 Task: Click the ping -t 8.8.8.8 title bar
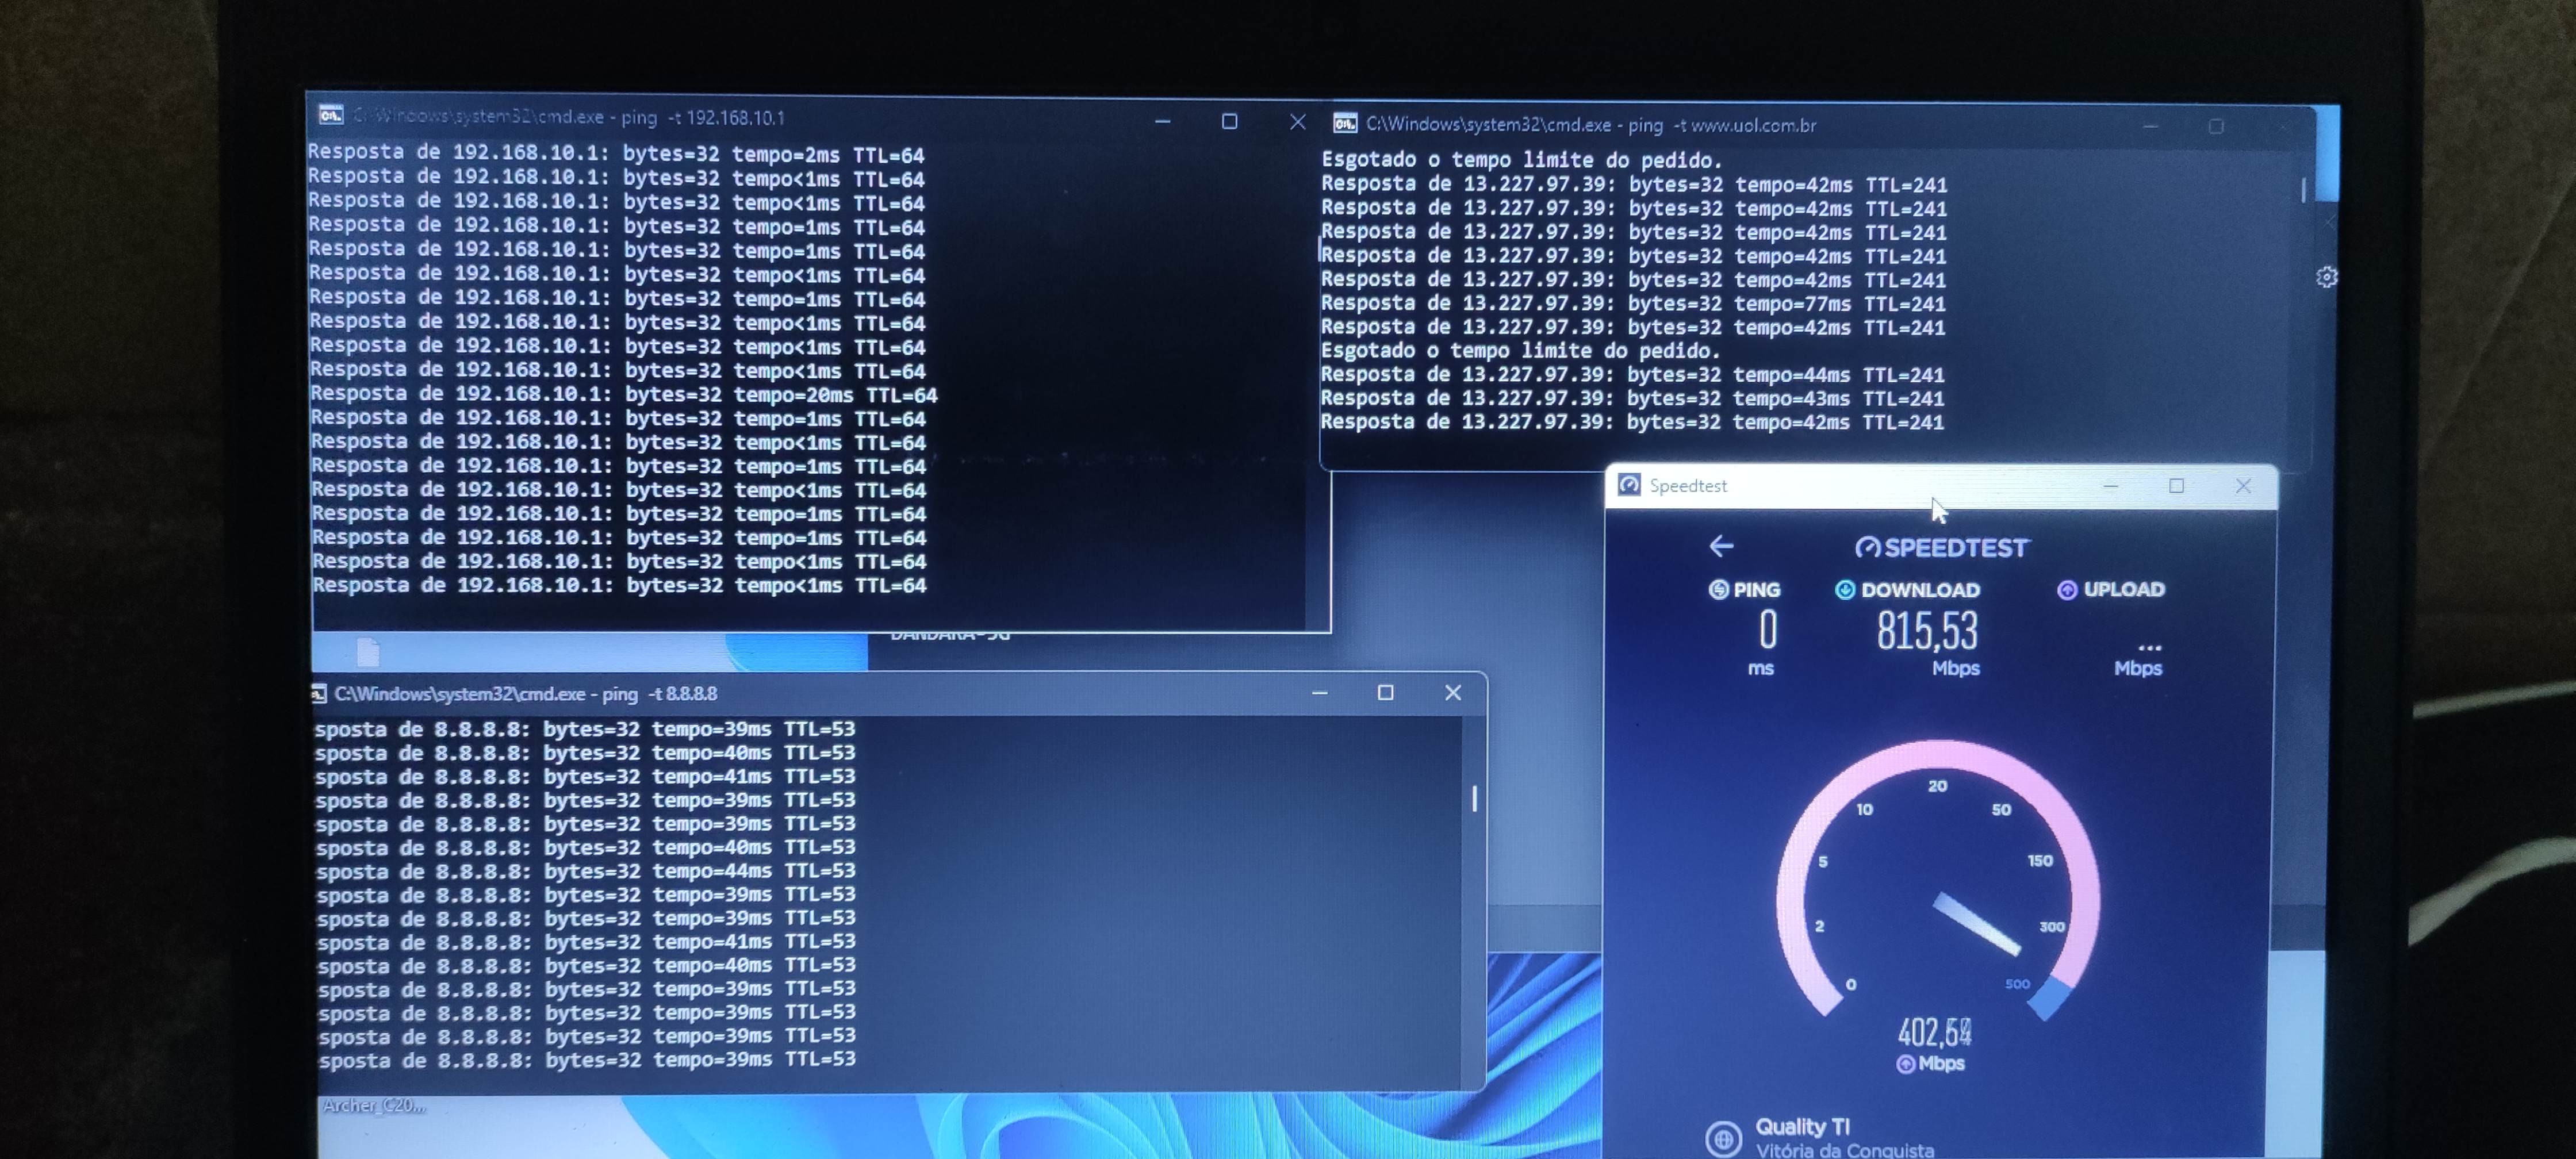pos(800,694)
